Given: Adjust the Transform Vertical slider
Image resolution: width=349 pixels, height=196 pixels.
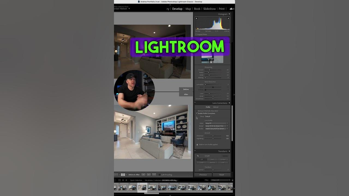Looking at the screenshot, I should point(213,170).
